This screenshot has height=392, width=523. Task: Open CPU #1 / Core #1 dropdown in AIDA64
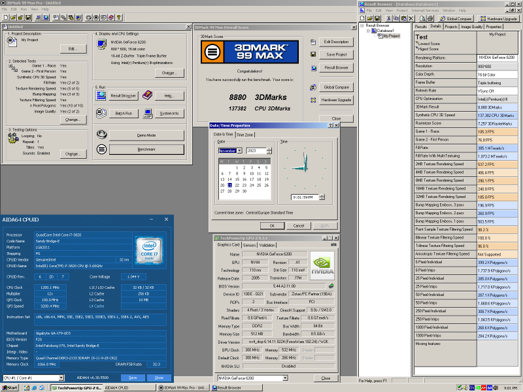click(61, 378)
